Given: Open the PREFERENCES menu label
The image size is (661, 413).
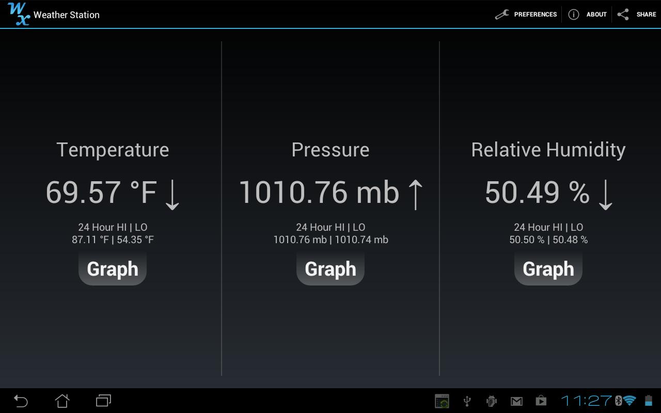Looking at the screenshot, I should [536, 14].
